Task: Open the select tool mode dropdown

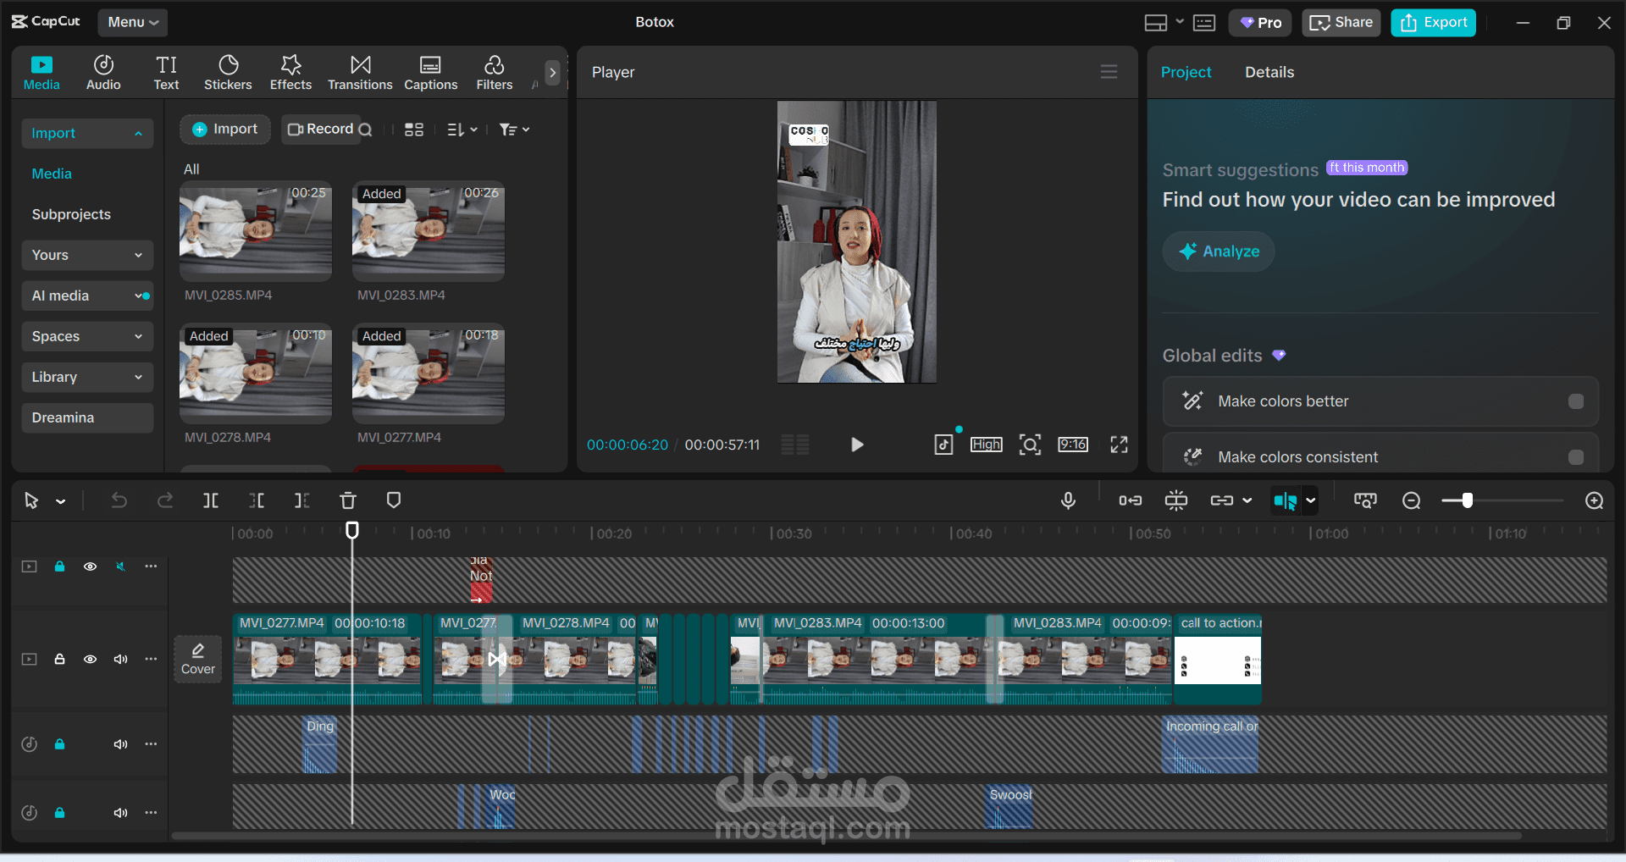Action: click(61, 501)
